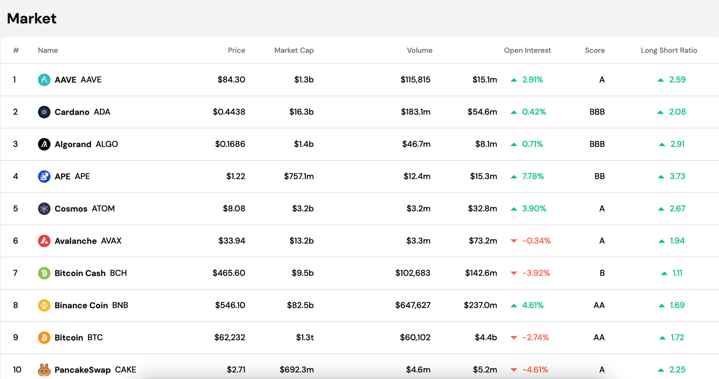
Task: Click the APE coin logo icon
Action: tap(44, 177)
